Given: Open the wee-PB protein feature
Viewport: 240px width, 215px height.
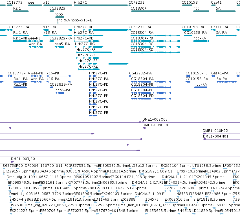Looking at the screenshot, I should coord(36,76).
